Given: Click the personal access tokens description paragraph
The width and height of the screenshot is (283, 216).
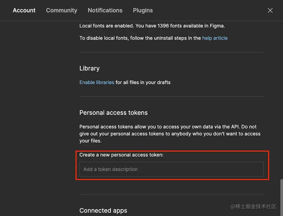Looking at the screenshot, I should click(x=170, y=134).
